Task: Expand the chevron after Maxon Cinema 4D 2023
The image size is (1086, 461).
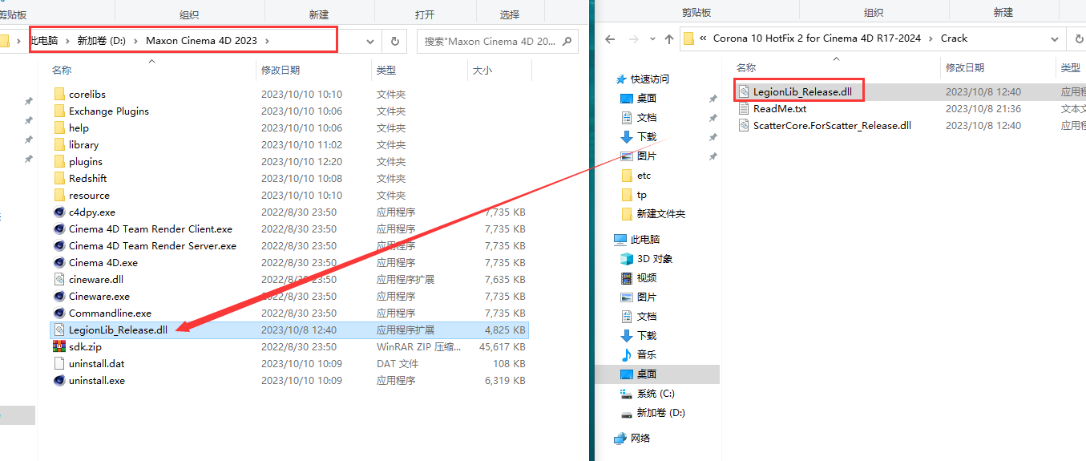Action: point(267,41)
